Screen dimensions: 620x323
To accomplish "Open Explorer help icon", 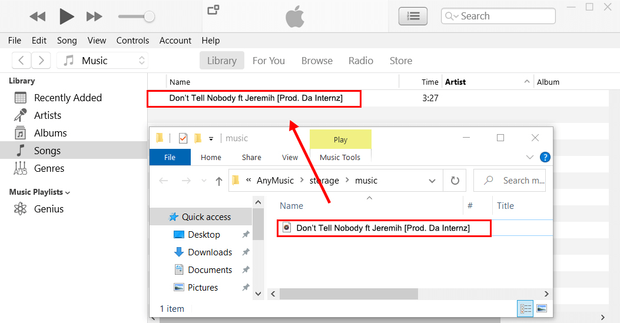I will click(x=545, y=157).
